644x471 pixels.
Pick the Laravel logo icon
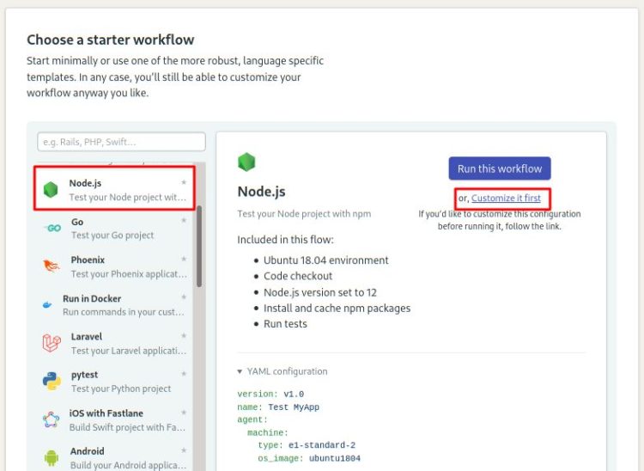click(52, 343)
